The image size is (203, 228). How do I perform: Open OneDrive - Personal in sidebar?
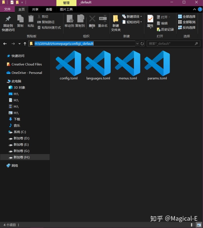(x=24, y=73)
